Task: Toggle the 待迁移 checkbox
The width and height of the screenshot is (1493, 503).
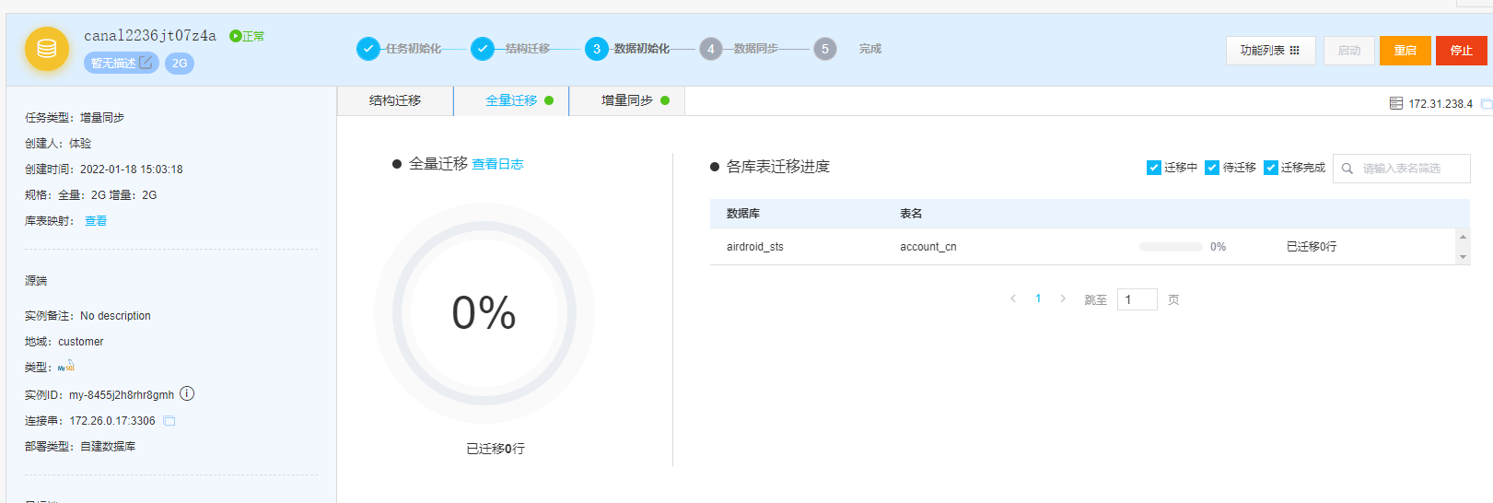Action: 1212,168
